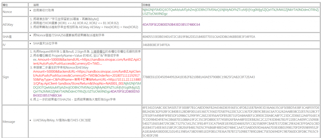Select the Sign row label
321x138 pixels.
click(6, 77)
